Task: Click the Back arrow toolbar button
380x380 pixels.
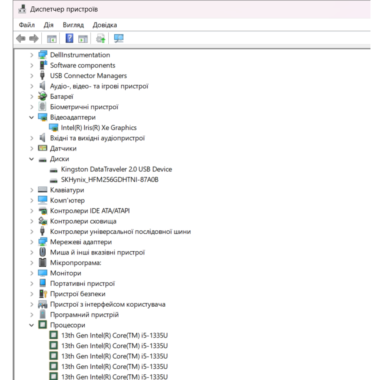Action: [x=21, y=38]
